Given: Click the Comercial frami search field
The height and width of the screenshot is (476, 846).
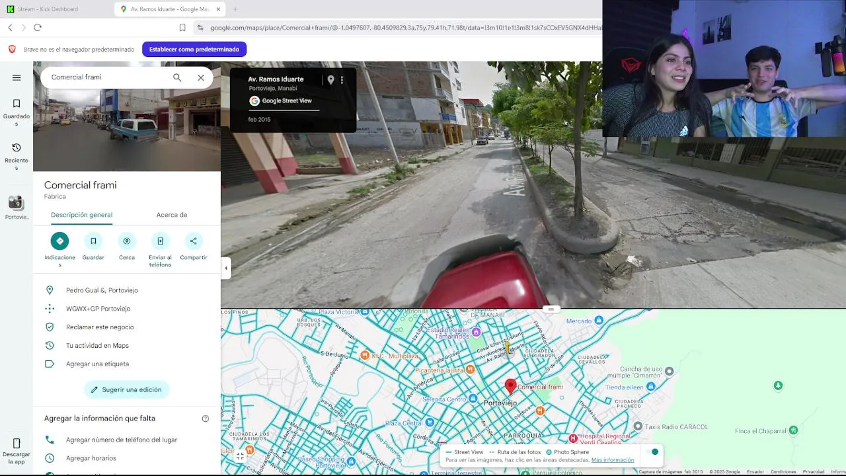Looking at the screenshot, I should (x=106, y=77).
